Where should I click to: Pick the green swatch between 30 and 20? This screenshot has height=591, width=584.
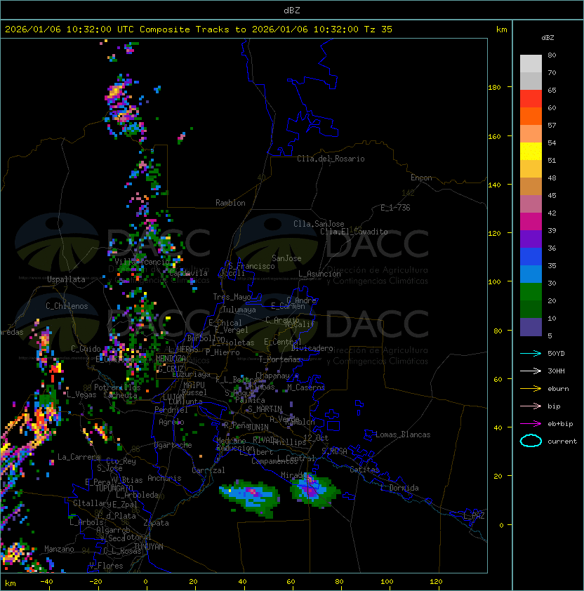point(531,291)
